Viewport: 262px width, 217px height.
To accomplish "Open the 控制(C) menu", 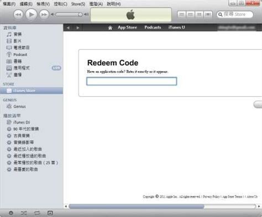I will (60, 4).
